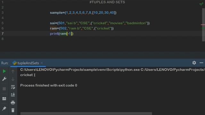
Task: Print the console output with the printer icon
Action: click(x=13, y=103)
